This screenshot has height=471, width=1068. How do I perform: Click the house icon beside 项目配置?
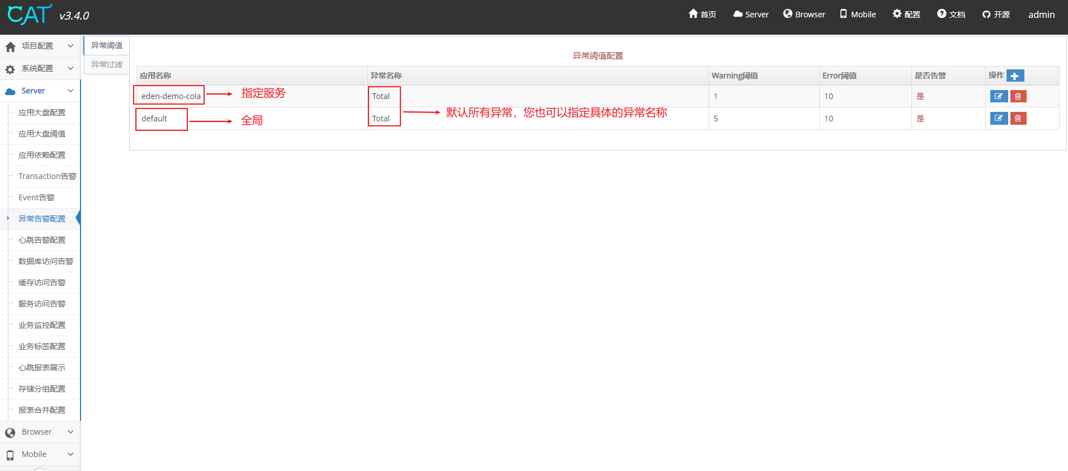pyautogui.click(x=10, y=46)
